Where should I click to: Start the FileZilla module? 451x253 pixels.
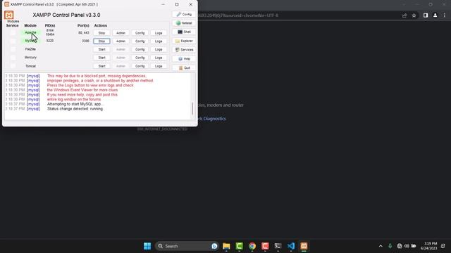point(101,49)
